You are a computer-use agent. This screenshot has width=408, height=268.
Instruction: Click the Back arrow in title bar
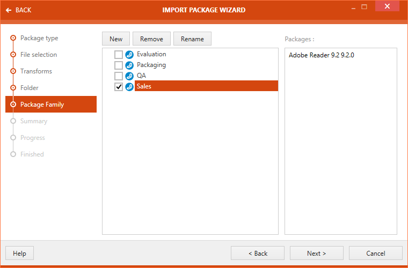pos(9,10)
